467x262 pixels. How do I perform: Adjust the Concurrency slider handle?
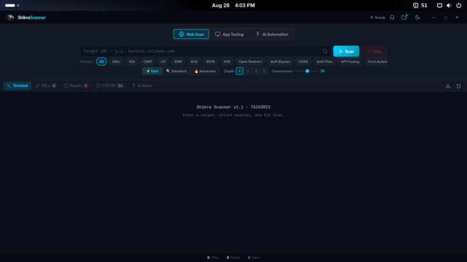click(307, 71)
